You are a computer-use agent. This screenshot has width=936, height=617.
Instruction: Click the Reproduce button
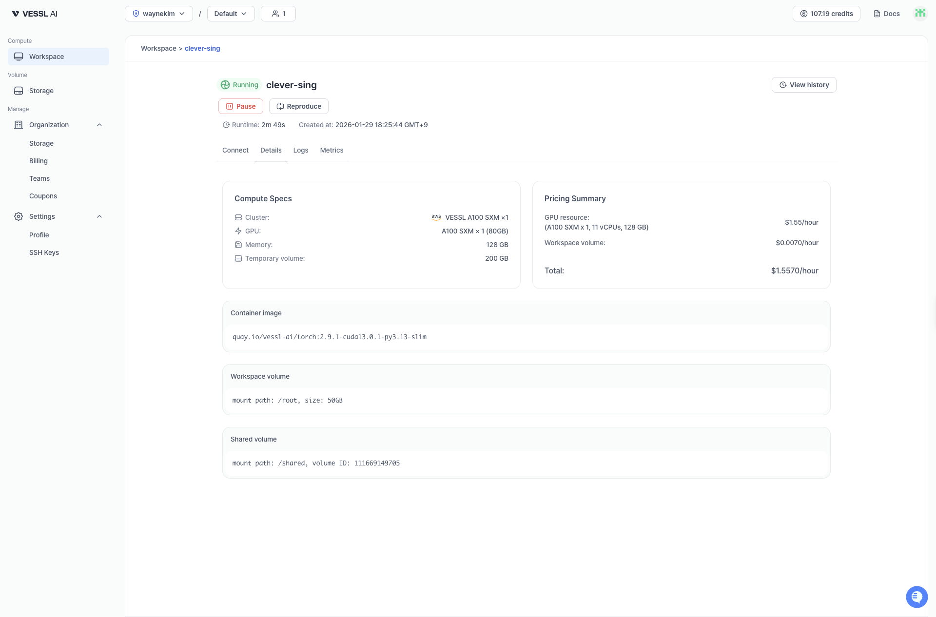click(x=298, y=106)
